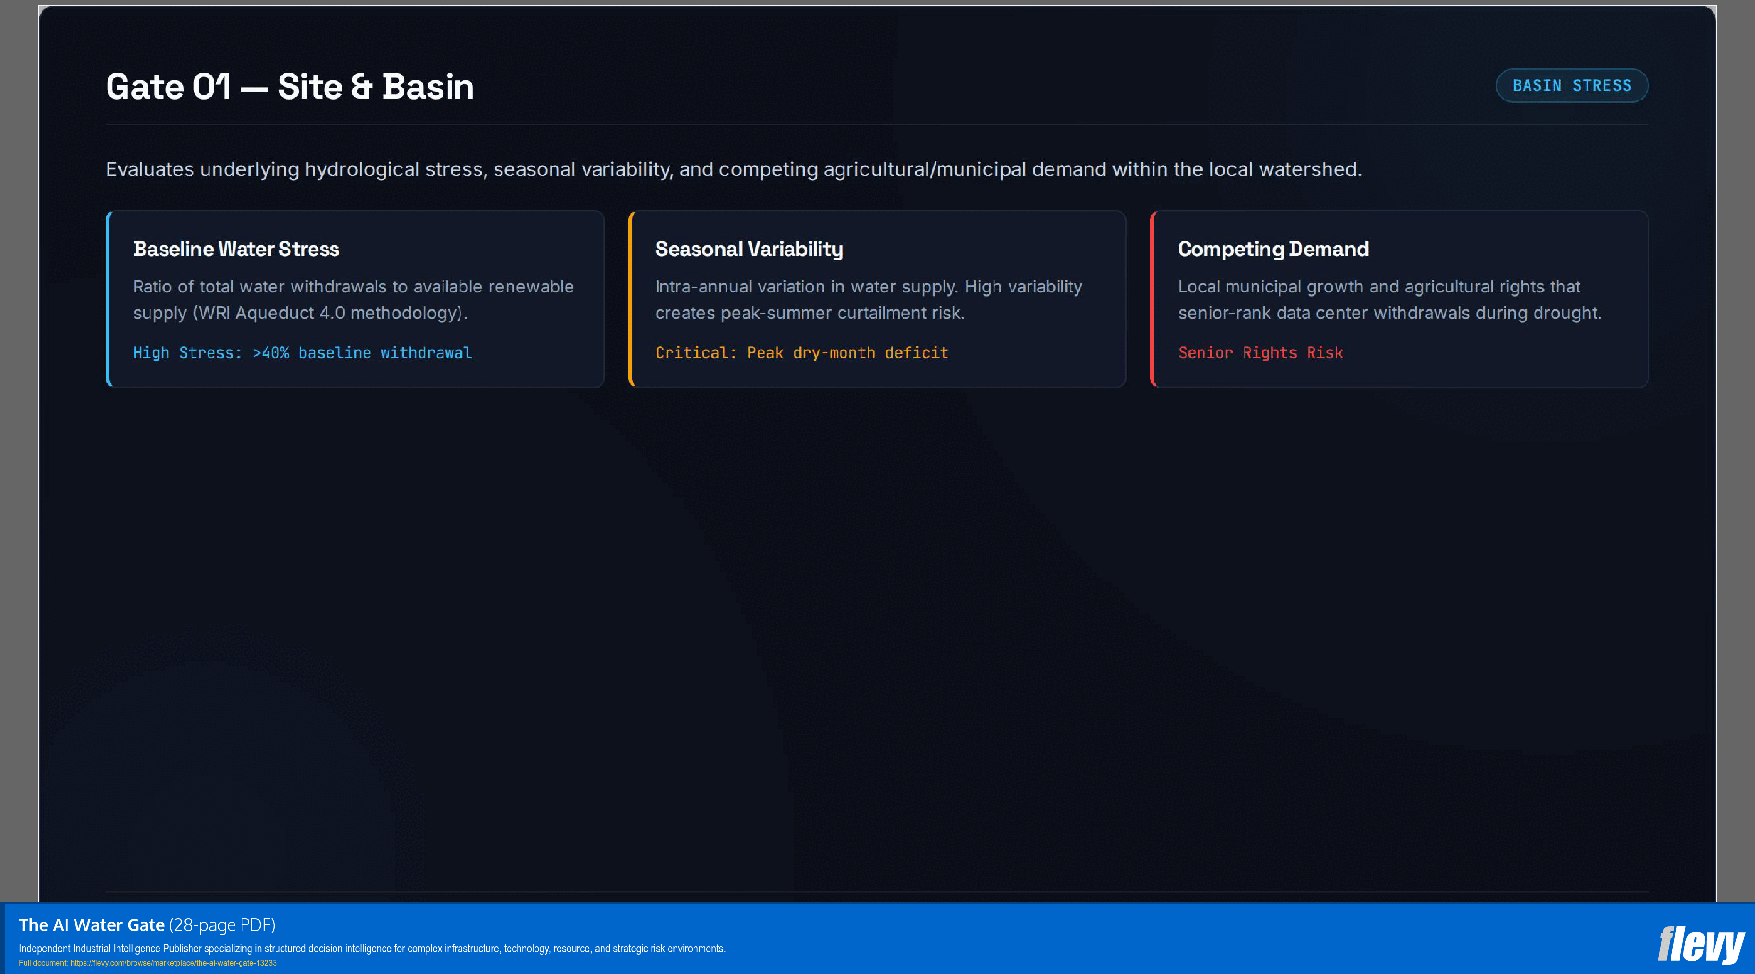Select the Baseline Water Stress card heading
This screenshot has height=974, width=1755.
[236, 250]
